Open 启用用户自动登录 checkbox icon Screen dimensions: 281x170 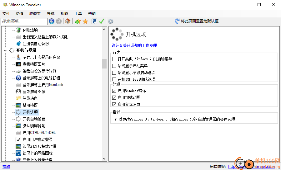pos(18,139)
